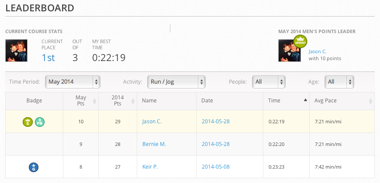Open the Time Period dropdown

(x=73, y=81)
